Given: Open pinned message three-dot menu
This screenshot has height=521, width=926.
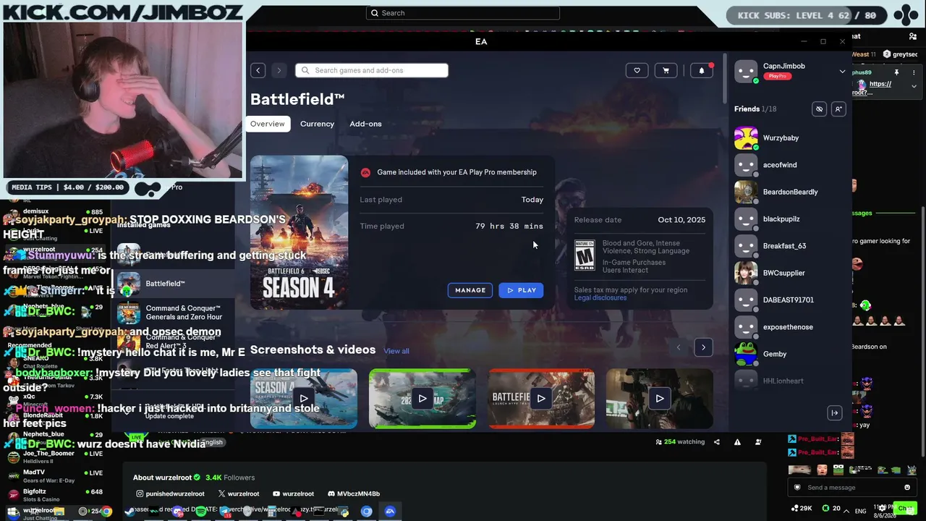Looking at the screenshot, I should pos(913,72).
